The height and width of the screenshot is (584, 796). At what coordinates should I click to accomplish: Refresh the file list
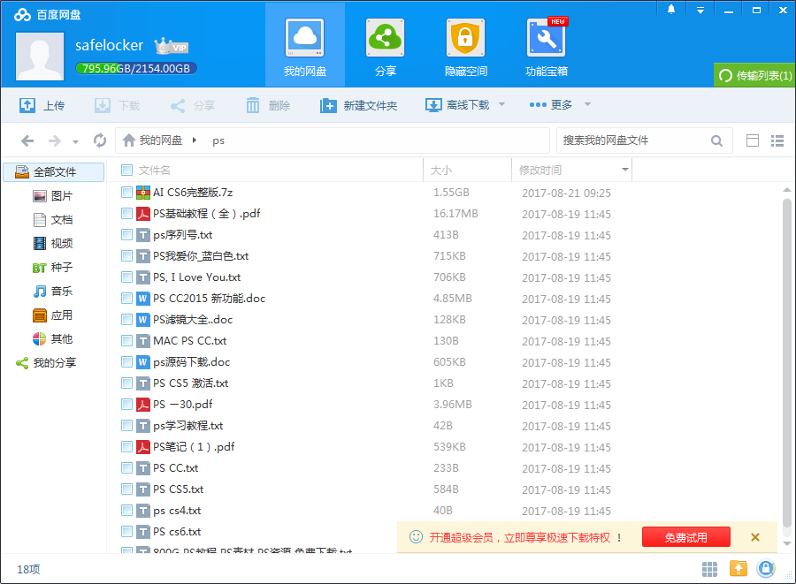coord(99,140)
